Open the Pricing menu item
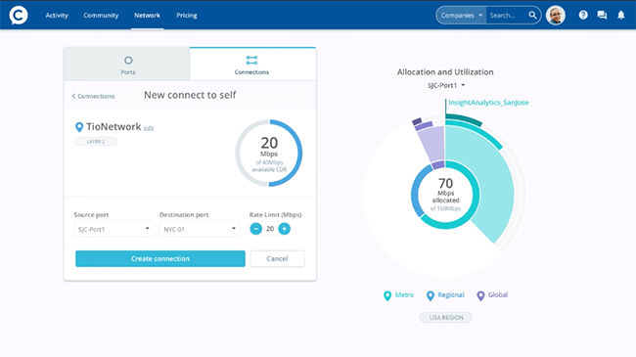This screenshot has width=636, height=357. 187,15
